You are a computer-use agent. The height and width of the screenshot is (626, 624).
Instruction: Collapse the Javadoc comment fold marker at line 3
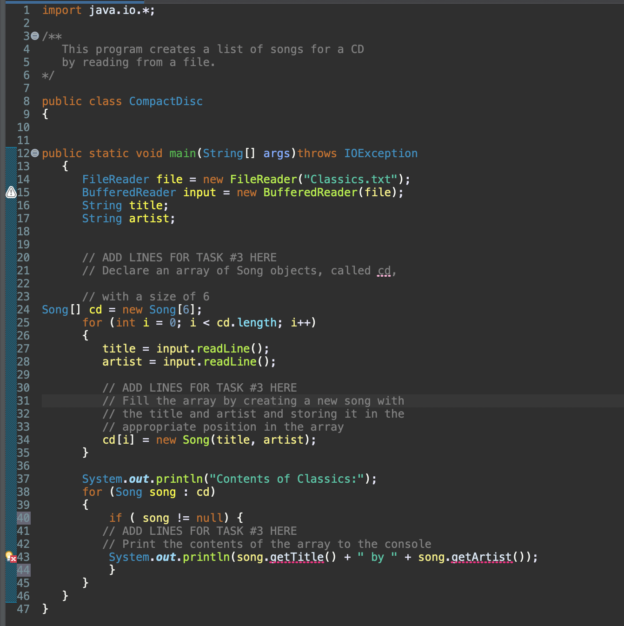tap(34, 36)
